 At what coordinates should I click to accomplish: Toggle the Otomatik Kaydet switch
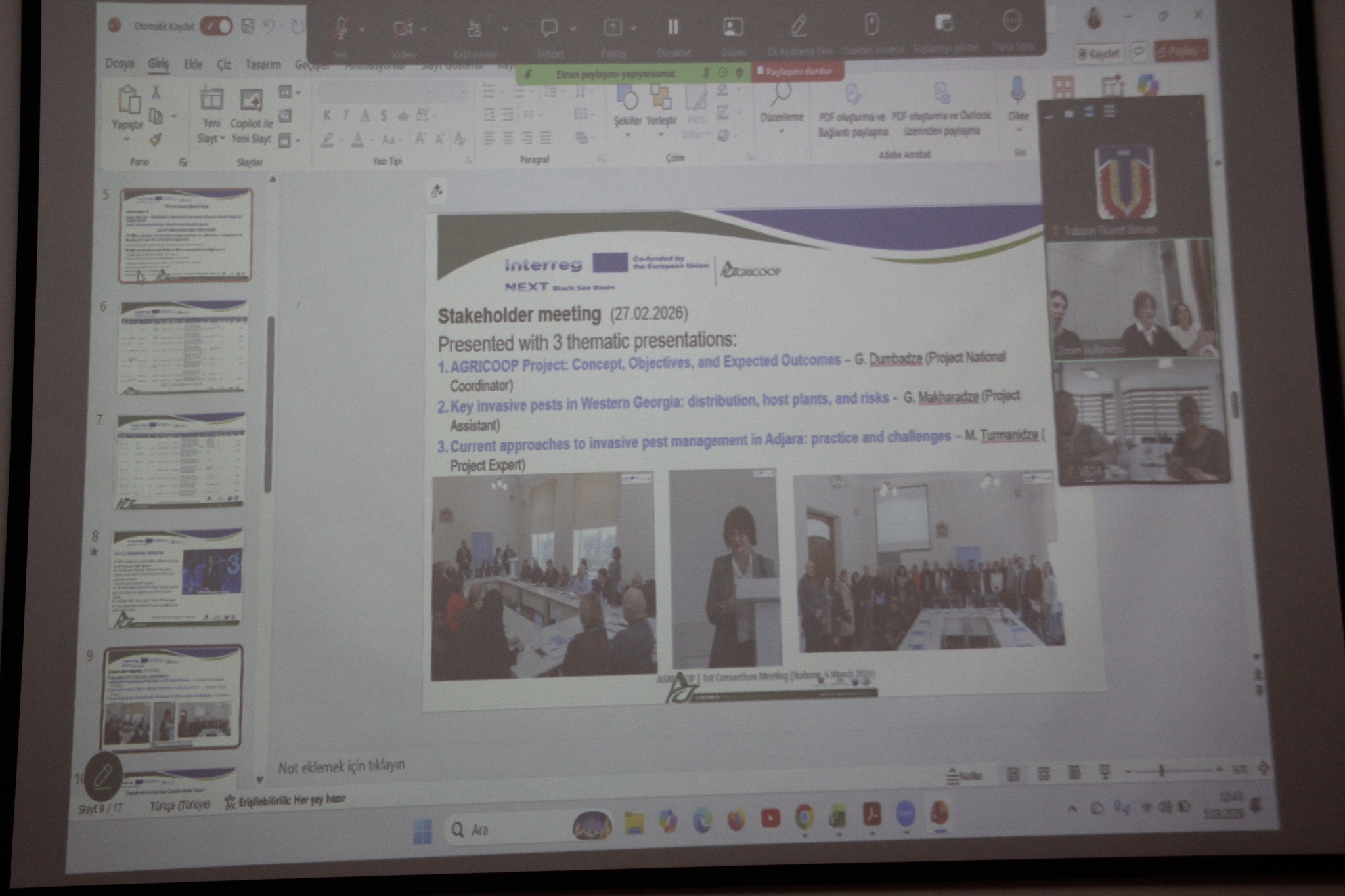(216, 26)
